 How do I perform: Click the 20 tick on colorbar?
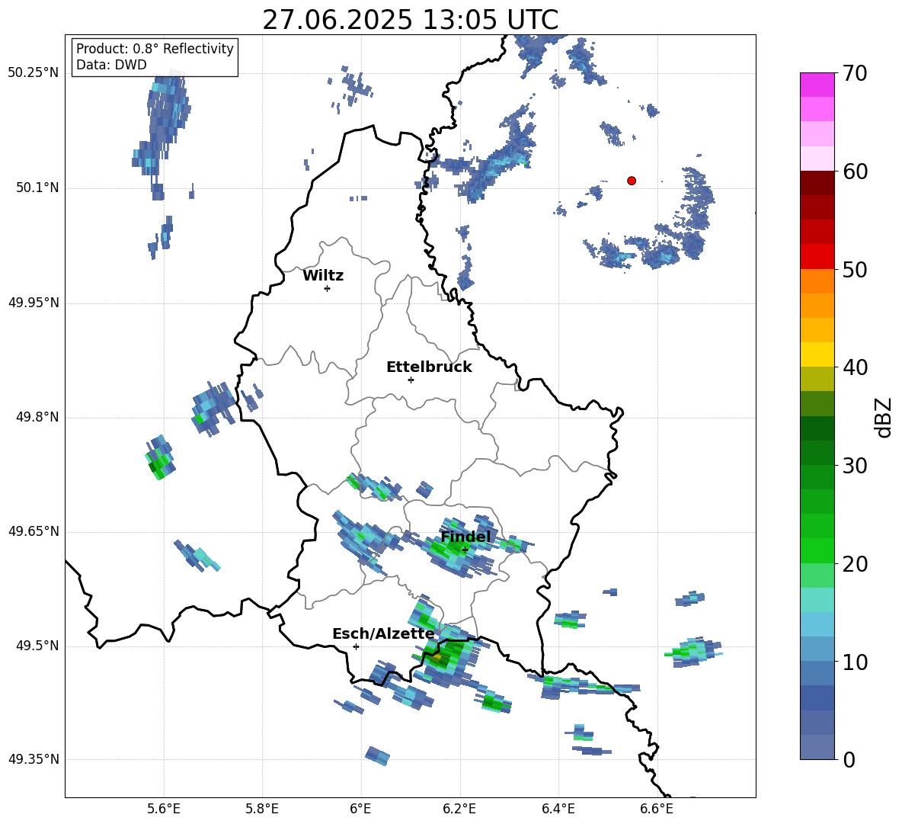pyautogui.click(x=855, y=564)
